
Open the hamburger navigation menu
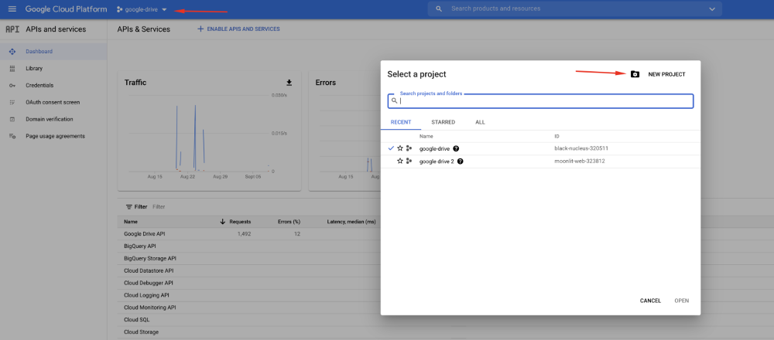click(12, 9)
